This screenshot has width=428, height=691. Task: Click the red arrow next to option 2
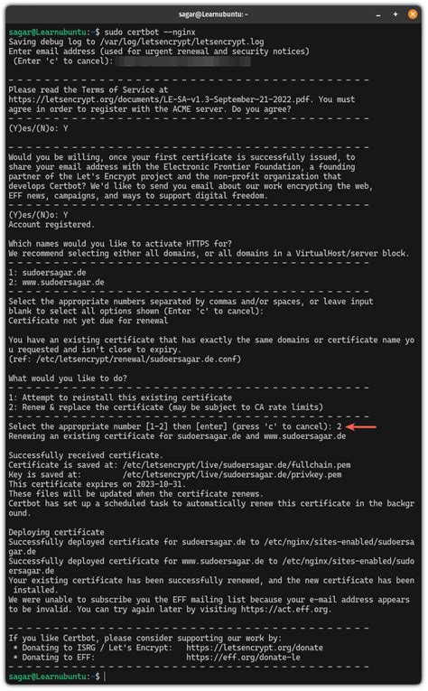(361, 426)
